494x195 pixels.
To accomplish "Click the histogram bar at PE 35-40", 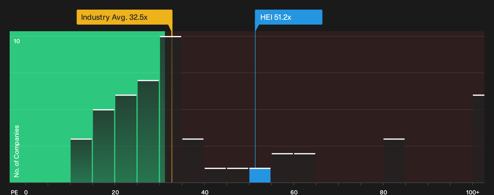I will click(x=193, y=160).
